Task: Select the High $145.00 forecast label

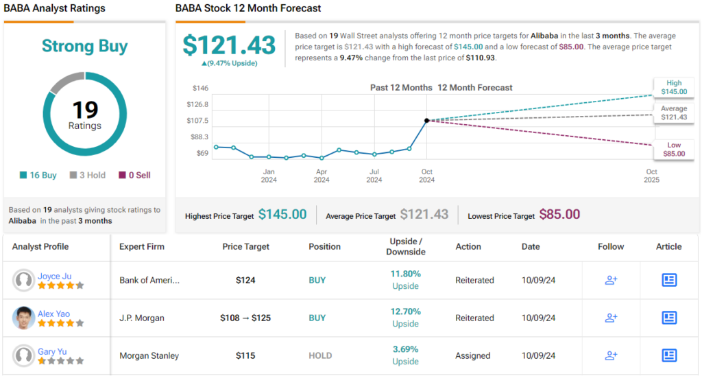Action: [x=673, y=87]
